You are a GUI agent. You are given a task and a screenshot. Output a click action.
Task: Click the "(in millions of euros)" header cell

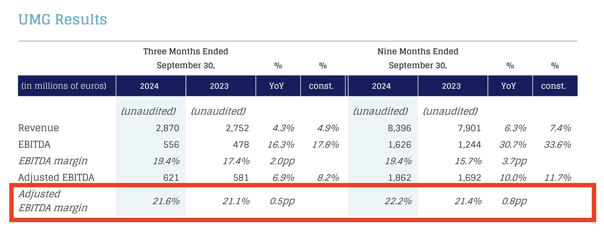(64, 86)
